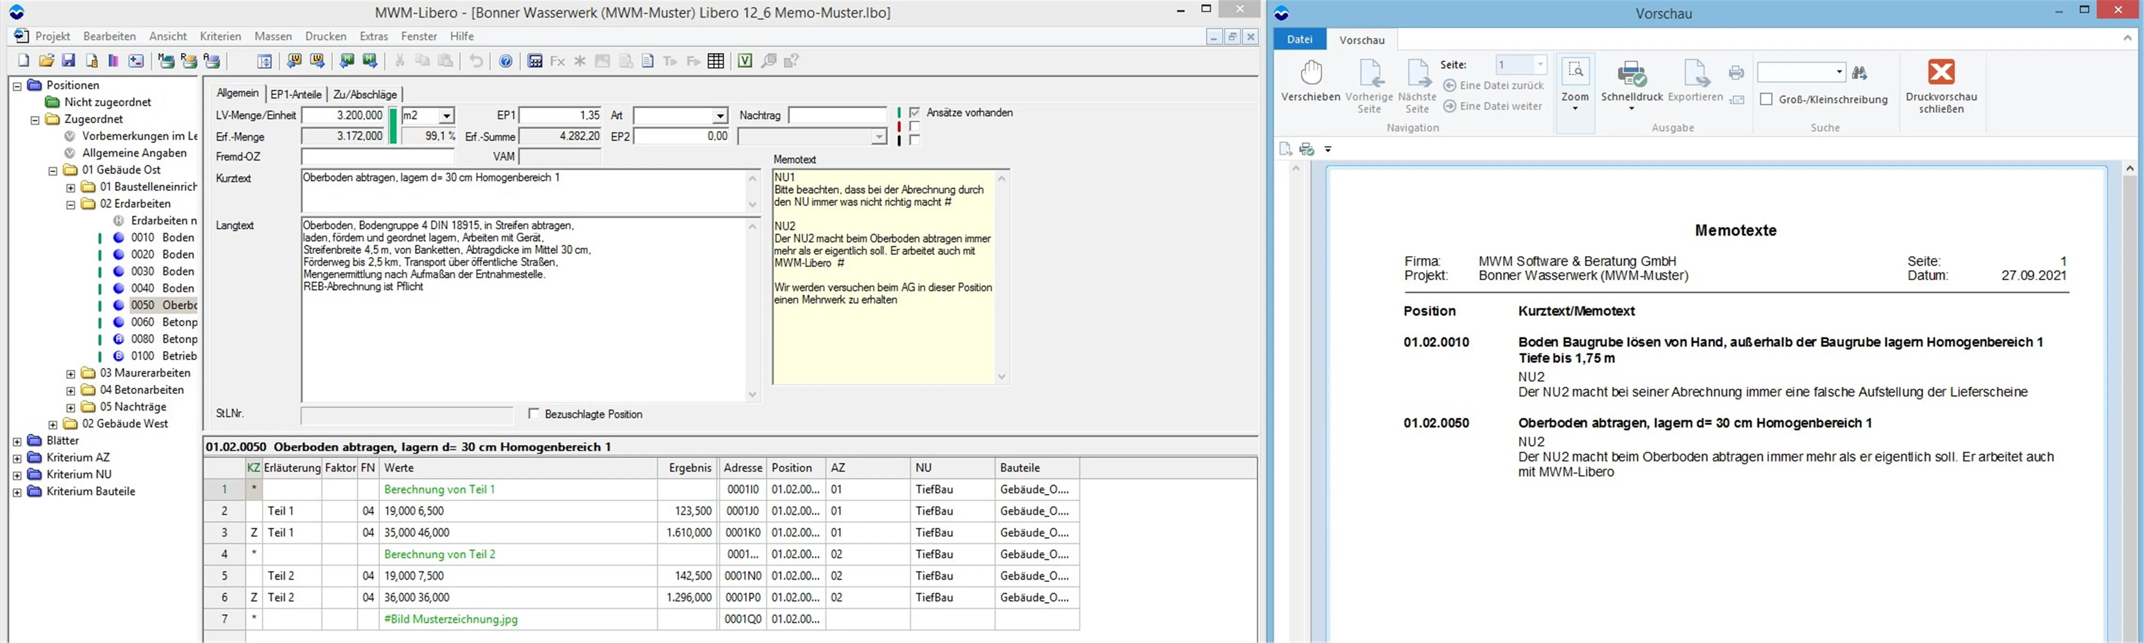Click the Extras menu
Viewport: 2144px width, 643px height.
(x=374, y=36)
